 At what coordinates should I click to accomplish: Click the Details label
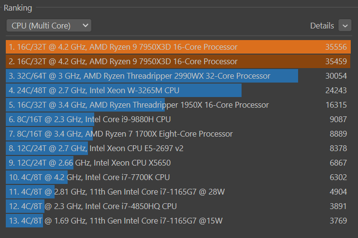point(322,26)
